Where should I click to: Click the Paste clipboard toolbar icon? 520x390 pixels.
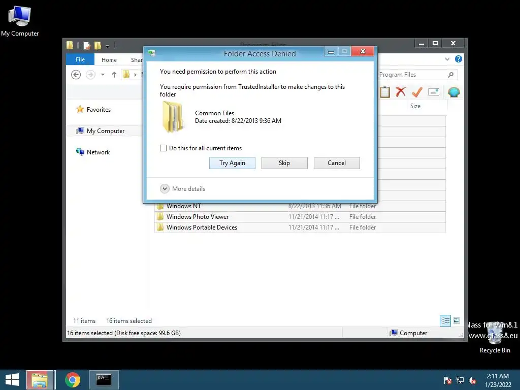tap(385, 92)
